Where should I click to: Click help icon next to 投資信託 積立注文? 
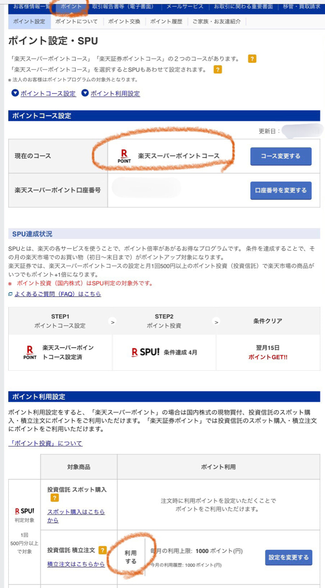coord(102,550)
